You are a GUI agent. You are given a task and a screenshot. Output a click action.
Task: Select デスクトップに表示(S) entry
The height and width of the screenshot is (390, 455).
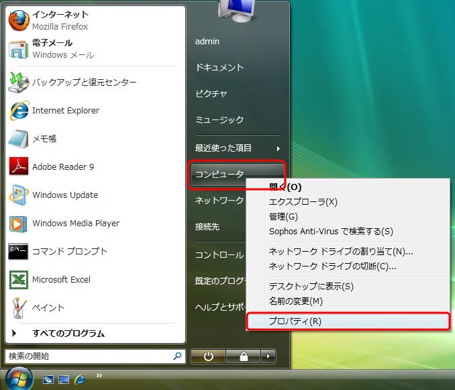[311, 287]
